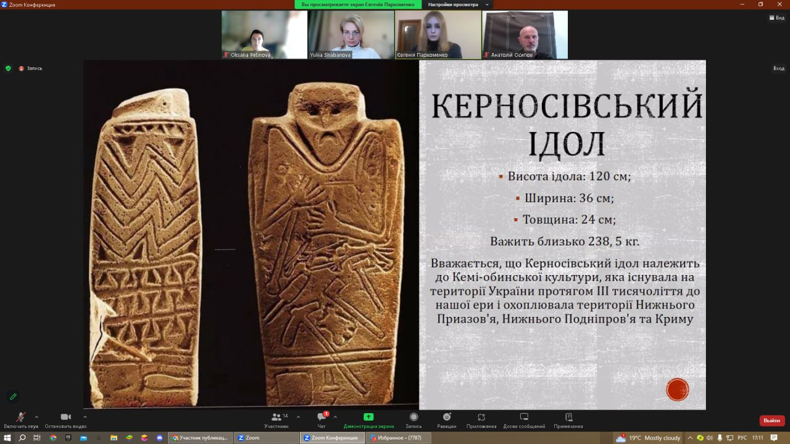This screenshot has height=444, width=790.
Task: Switch to 'Zoom Конференция' taskbar window
Action: click(333, 438)
